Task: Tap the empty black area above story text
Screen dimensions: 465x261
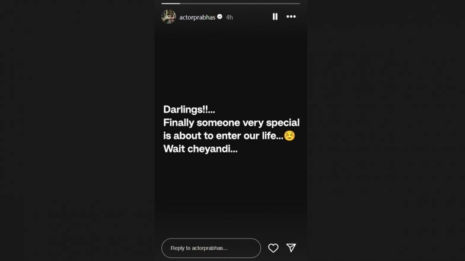Action: click(x=231, y=65)
